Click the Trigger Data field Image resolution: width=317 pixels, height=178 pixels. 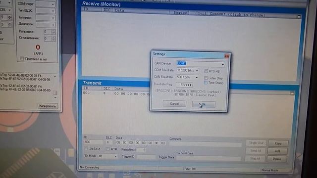[209, 158]
